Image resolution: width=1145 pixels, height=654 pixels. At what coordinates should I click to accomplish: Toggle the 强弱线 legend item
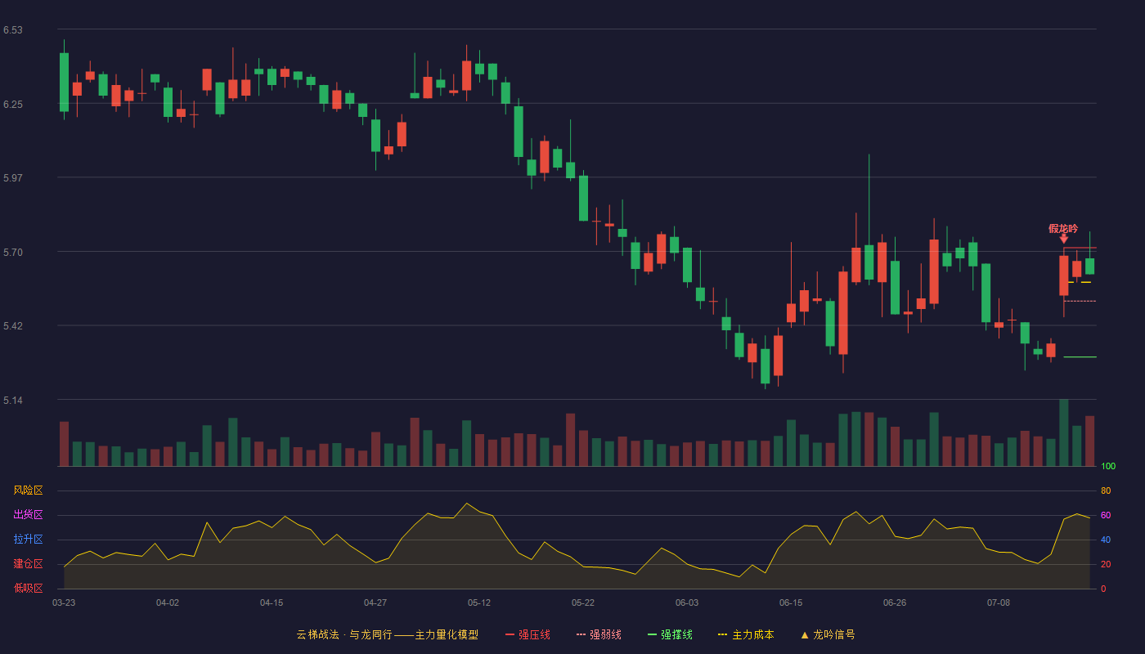tap(599, 634)
